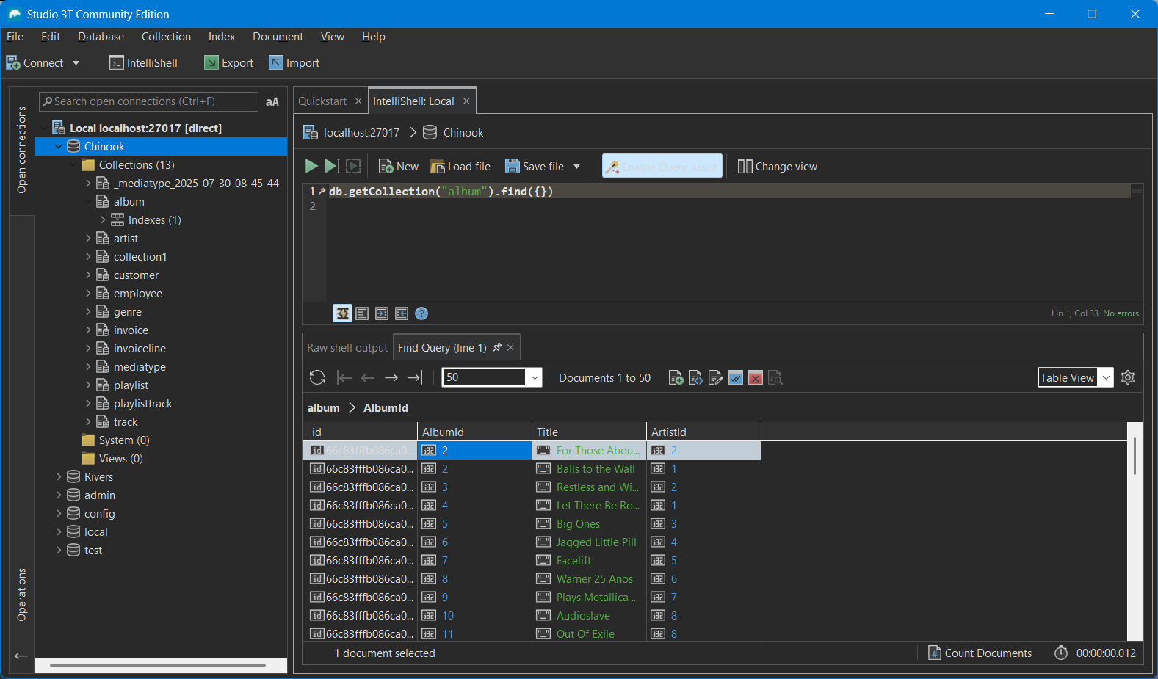Screen dimensions: 1158x679
Task: Click the results vertical scrollbar
Action: [x=1135, y=457]
